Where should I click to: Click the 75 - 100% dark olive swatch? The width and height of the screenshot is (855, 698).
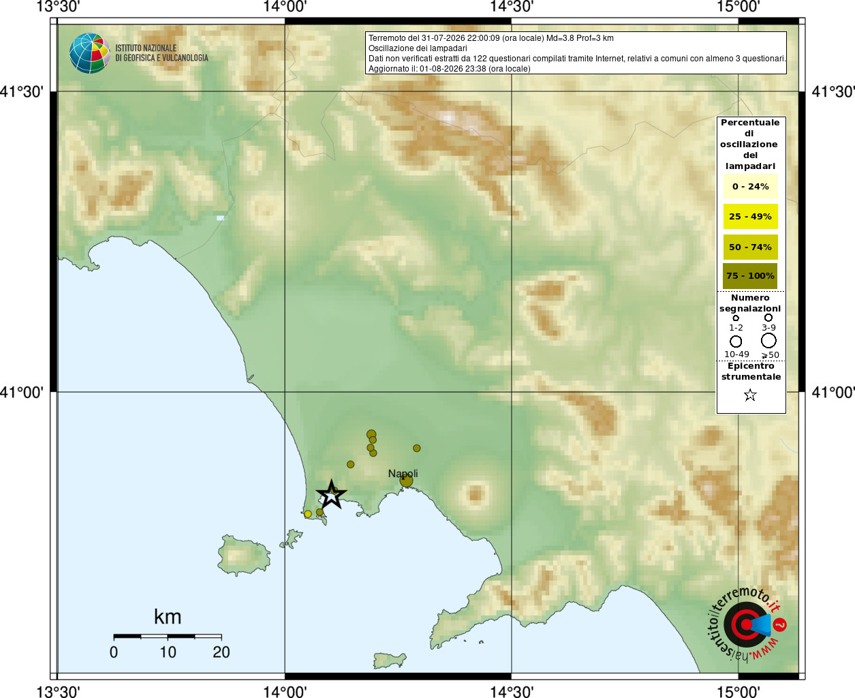pyautogui.click(x=750, y=276)
